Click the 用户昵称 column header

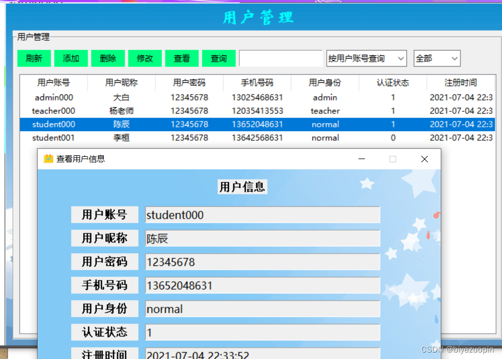point(121,83)
